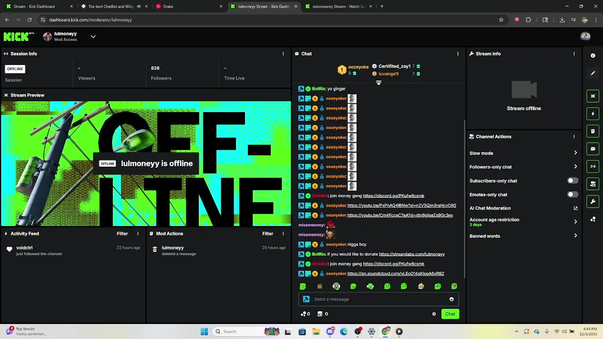
Task: Switch to missmeensy Stream browser tab
Action: 338,7
